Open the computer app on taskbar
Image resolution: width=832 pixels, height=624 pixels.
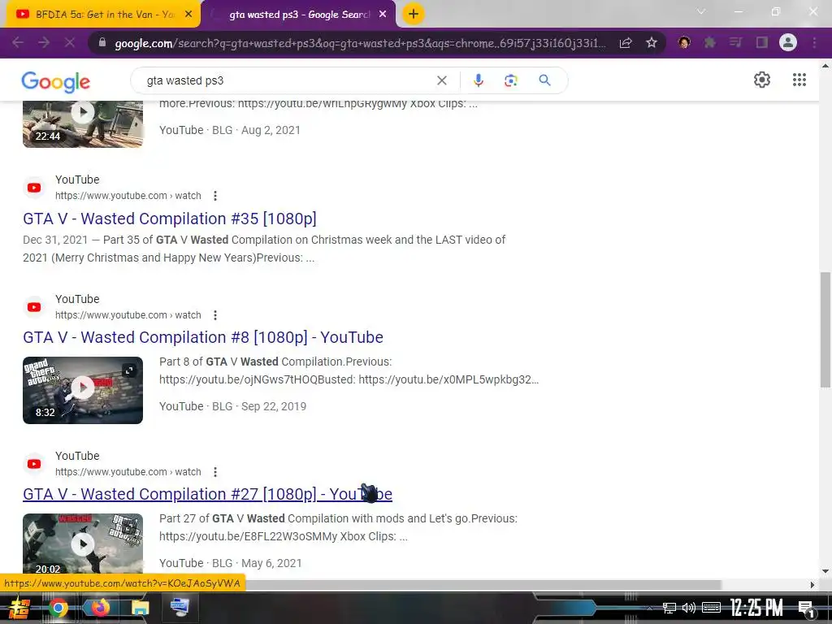tap(180, 608)
